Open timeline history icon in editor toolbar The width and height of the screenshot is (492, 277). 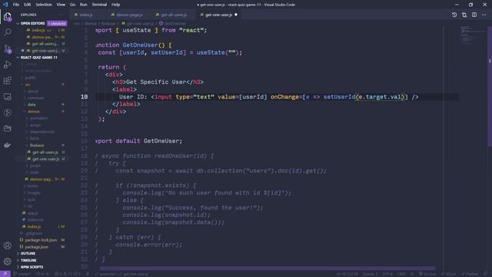[454, 15]
